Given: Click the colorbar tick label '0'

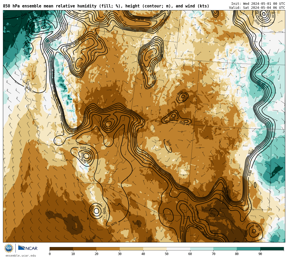Looking at the screenshot, I should pos(50,254).
